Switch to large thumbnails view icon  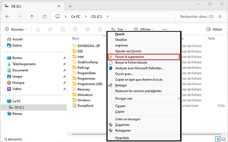pyautogui.click(x=224, y=139)
